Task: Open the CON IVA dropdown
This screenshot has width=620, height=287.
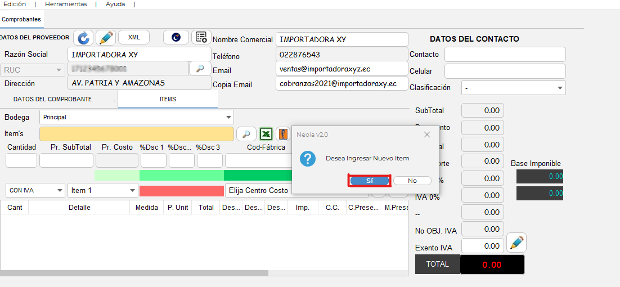Action: click(60, 191)
